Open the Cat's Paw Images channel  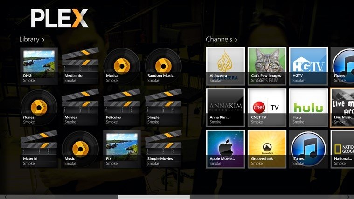(x=267, y=66)
